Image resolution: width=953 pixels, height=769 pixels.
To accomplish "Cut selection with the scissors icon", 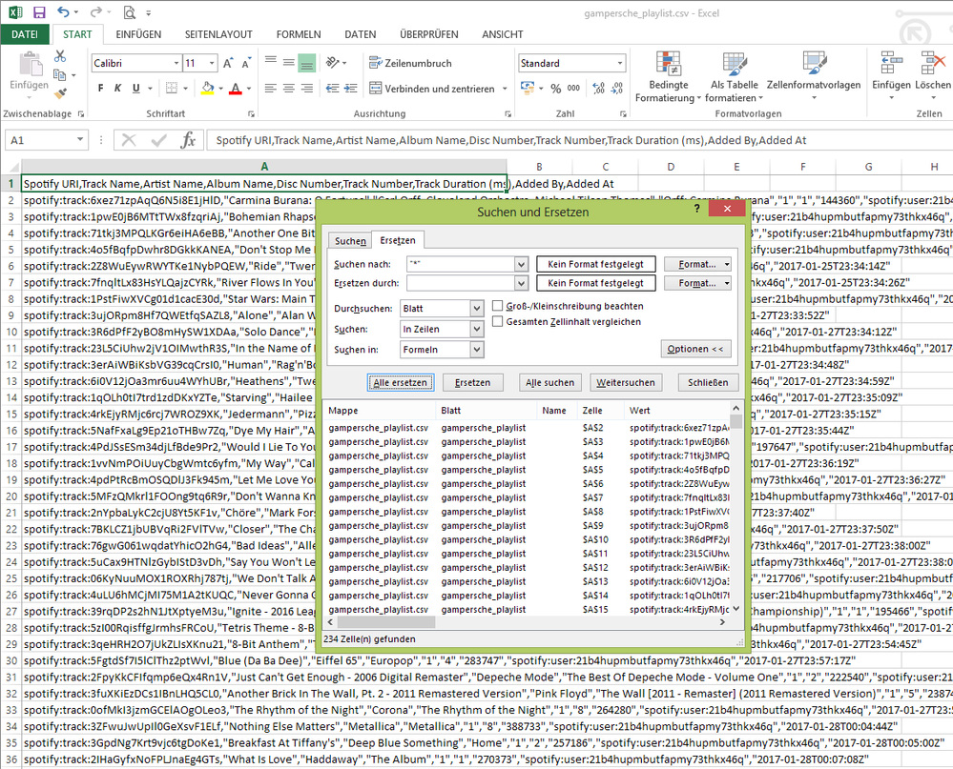I will click(x=59, y=56).
